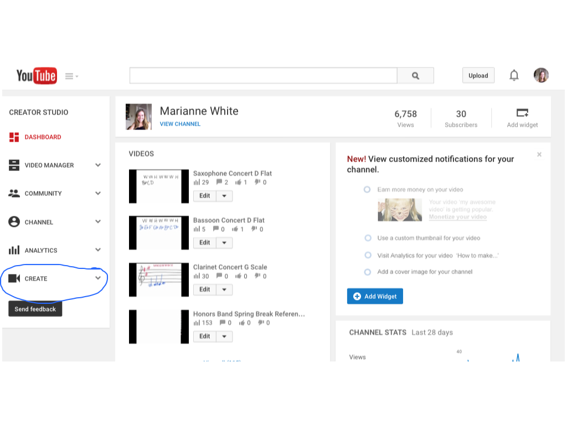Click comments icon for Saxophone Concert D Flat
This screenshot has height=425, width=567.
click(x=219, y=182)
